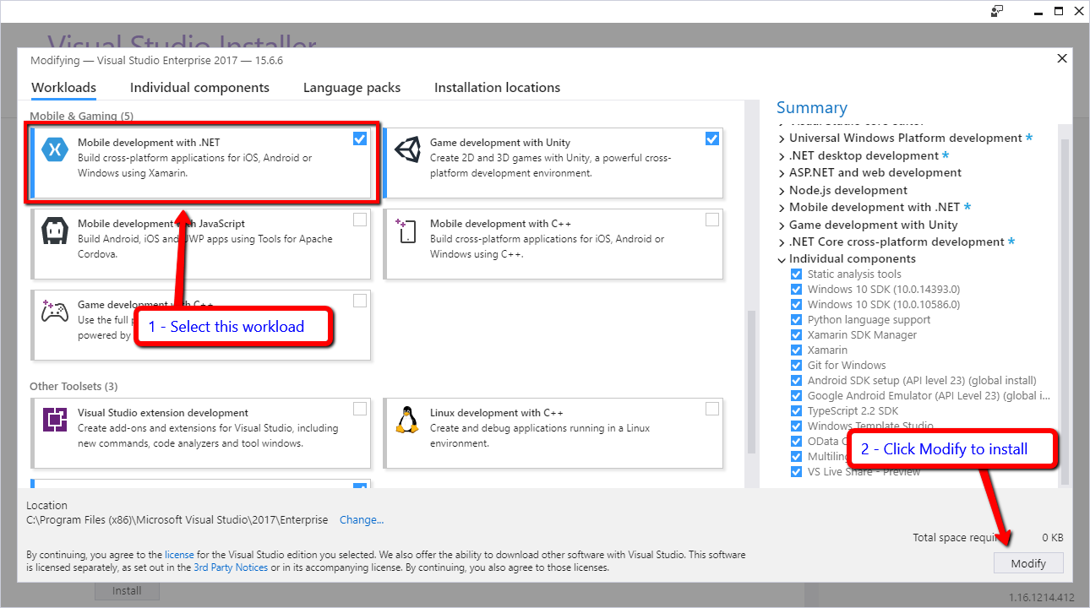Open the Language packs tab

tap(352, 88)
